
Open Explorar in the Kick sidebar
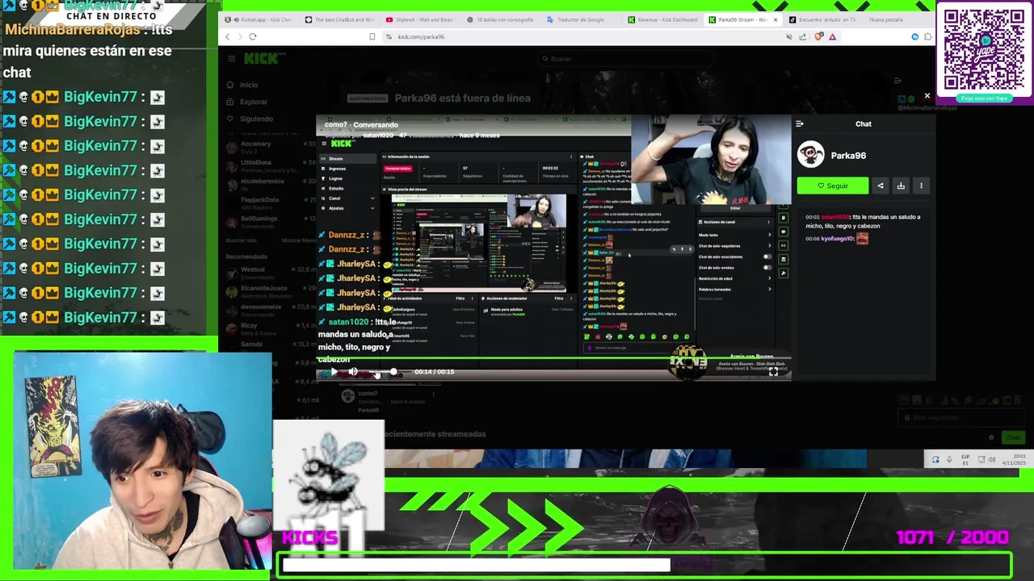(x=253, y=102)
